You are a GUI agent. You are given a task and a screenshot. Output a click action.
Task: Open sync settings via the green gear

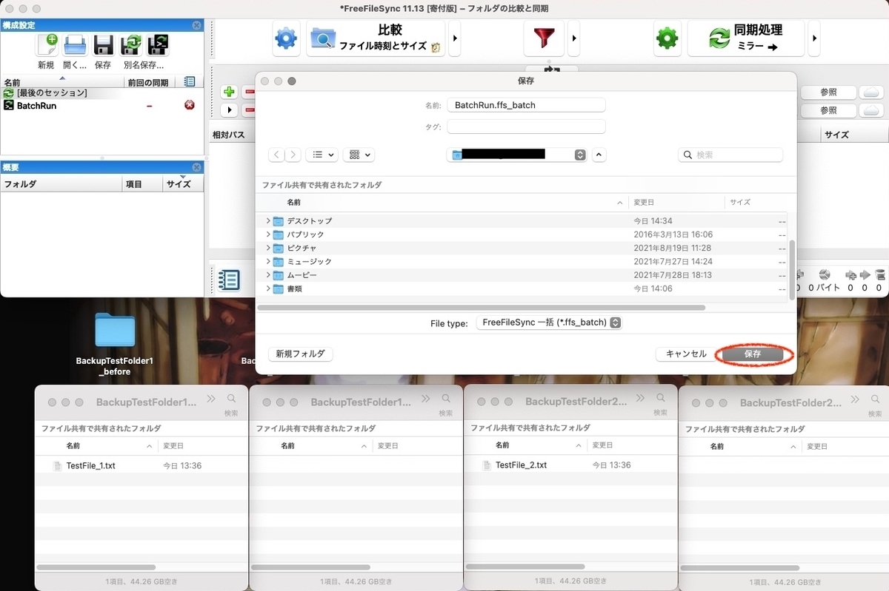(x=667, y=38)
